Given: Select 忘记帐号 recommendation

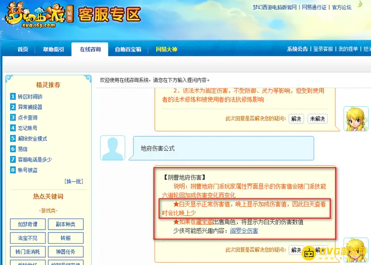Looking at the screenshot, I should [28, 128].
